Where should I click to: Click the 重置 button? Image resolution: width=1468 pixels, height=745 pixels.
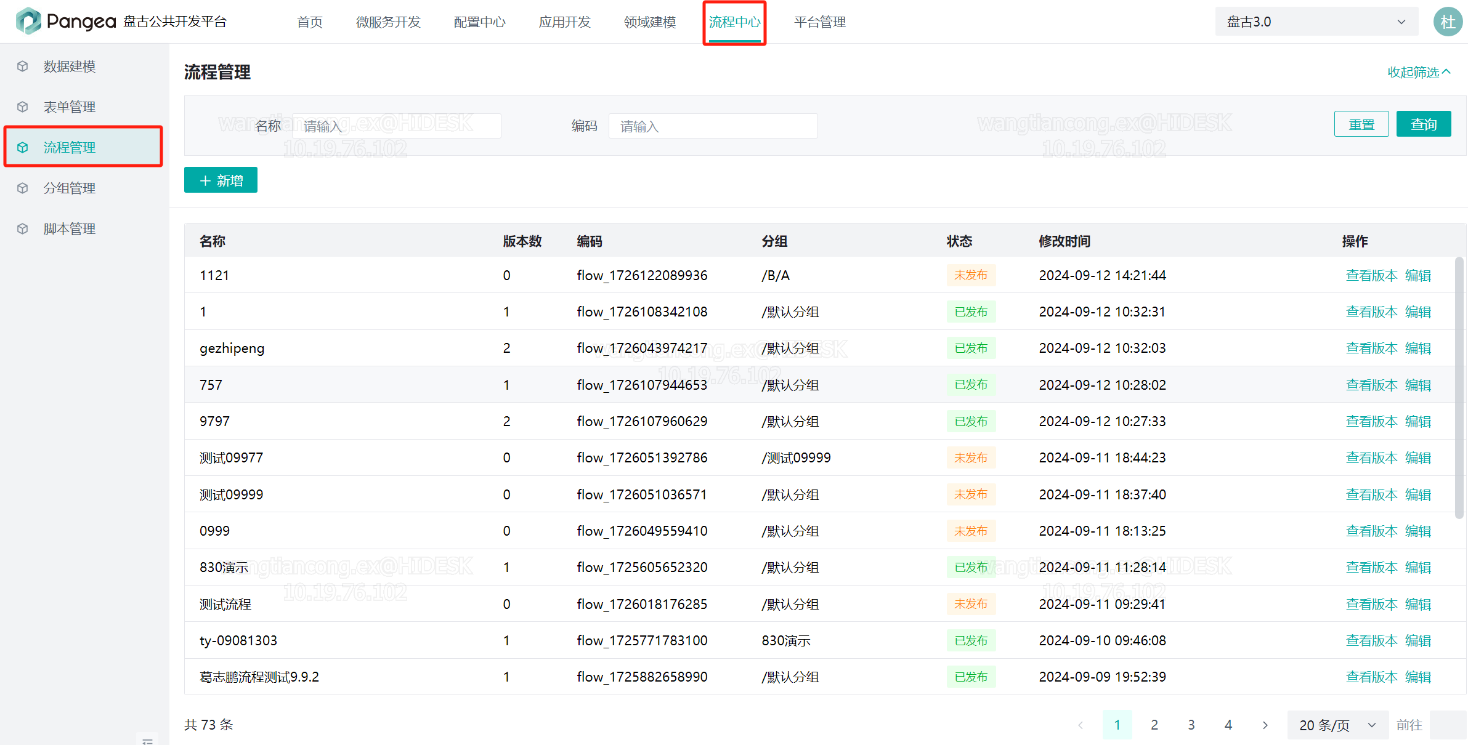click(1361, 124)
